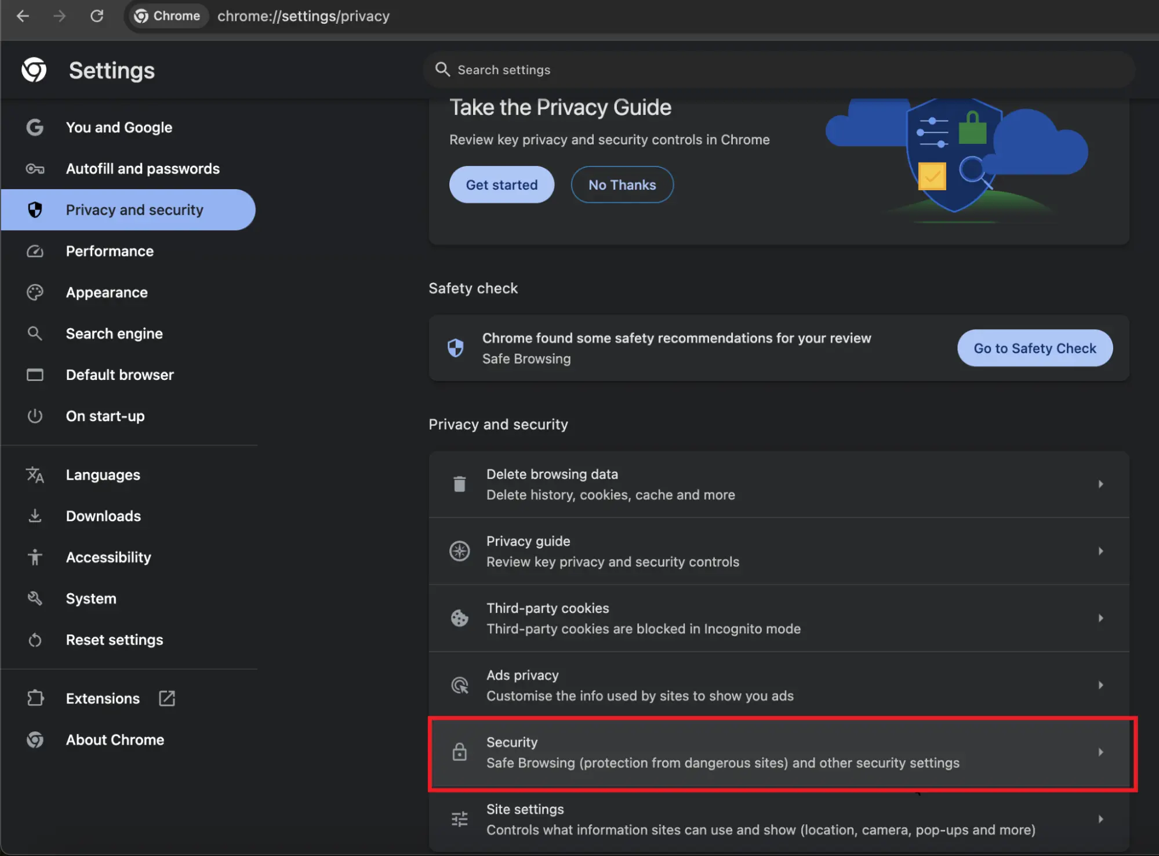Expand the Site settings row chevron

point(1100,819)
